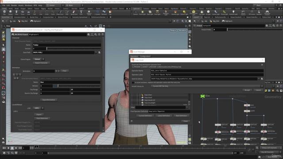This screenshot has width=283, height=159.
Task: Click the Output Index slider handle
Action: click(227, 30)
